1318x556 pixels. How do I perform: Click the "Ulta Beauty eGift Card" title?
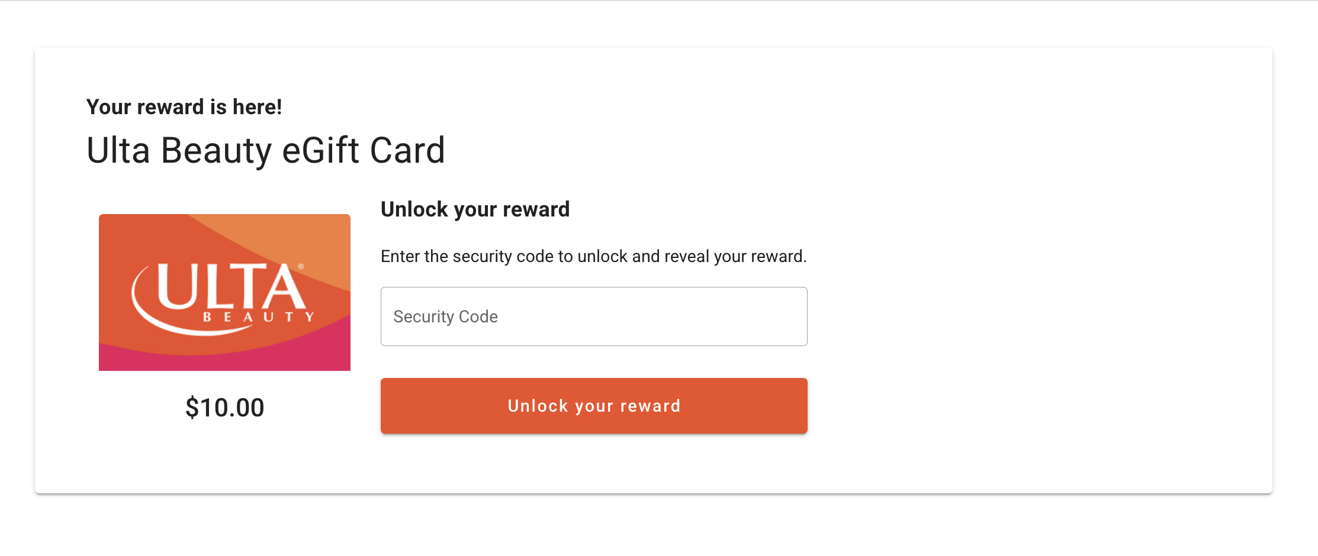pos(265,150)
